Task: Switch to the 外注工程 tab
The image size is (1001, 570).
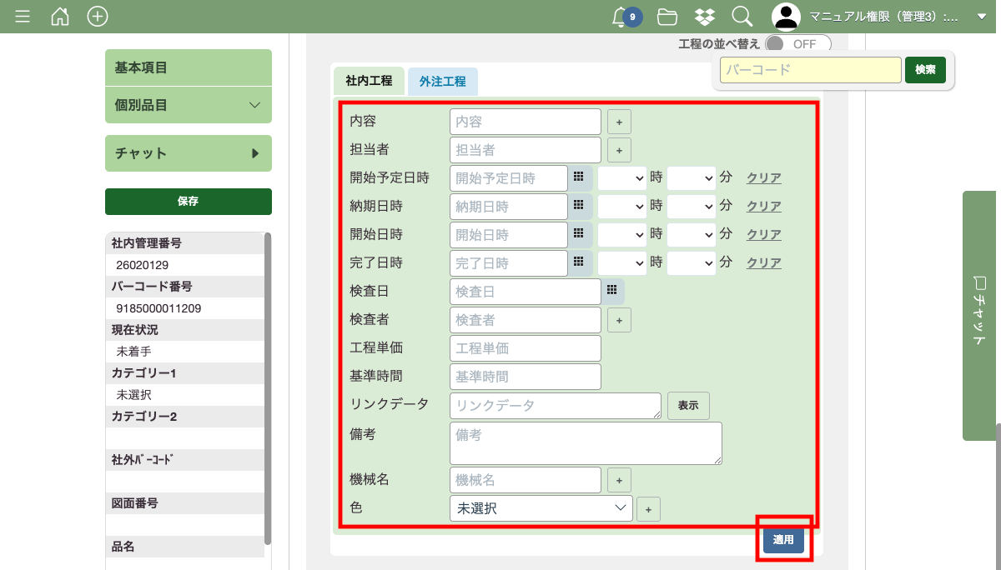Action: (442, 82)
